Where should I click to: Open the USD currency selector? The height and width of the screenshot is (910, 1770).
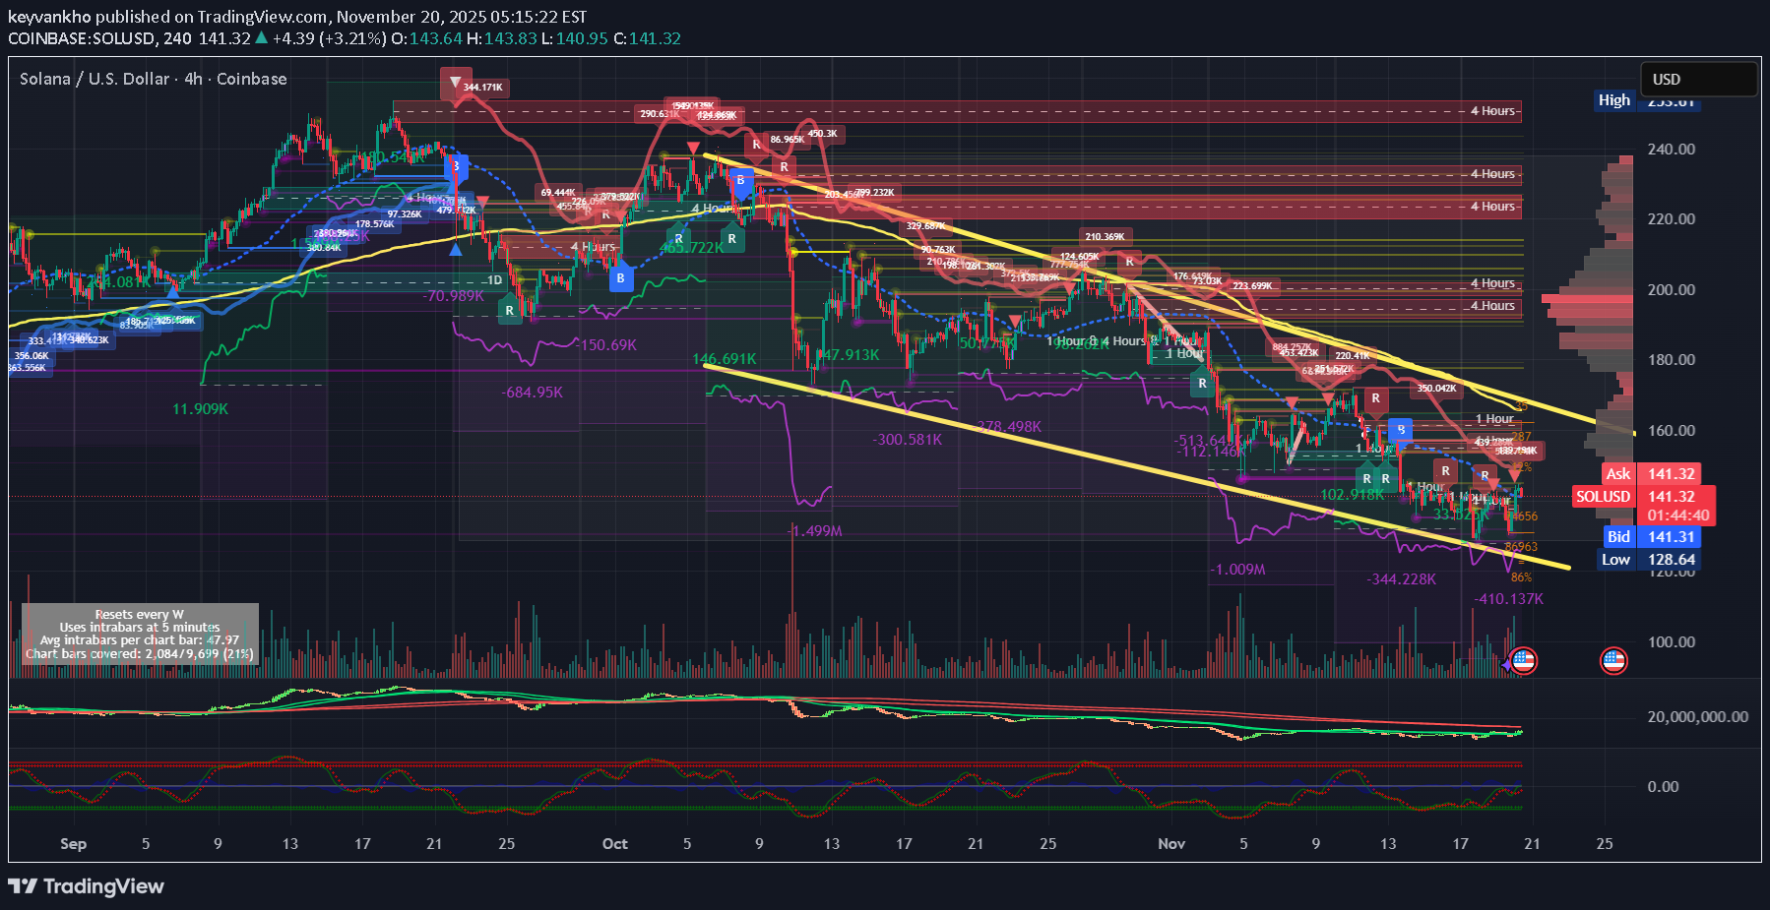(1698, 79)
